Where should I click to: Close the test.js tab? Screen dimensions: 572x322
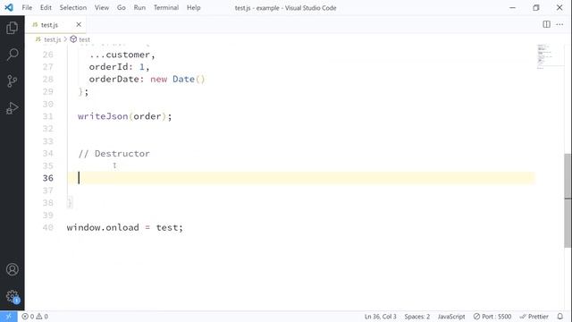[x=79, y=24]
